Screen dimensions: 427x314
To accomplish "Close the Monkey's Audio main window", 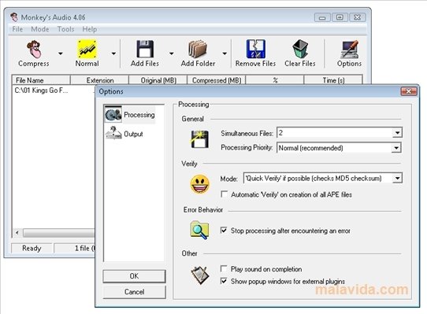I will 358,17.
